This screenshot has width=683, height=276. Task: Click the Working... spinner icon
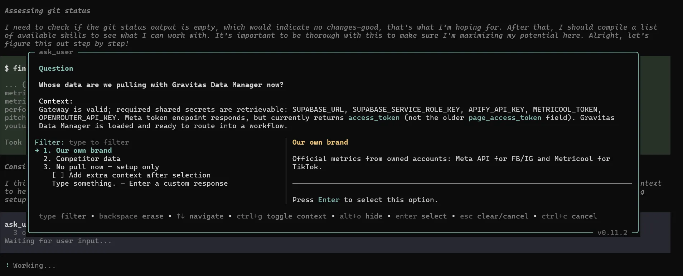8,265
